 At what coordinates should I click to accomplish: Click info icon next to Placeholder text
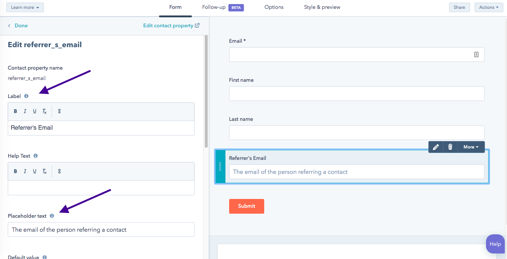[52, 216]
